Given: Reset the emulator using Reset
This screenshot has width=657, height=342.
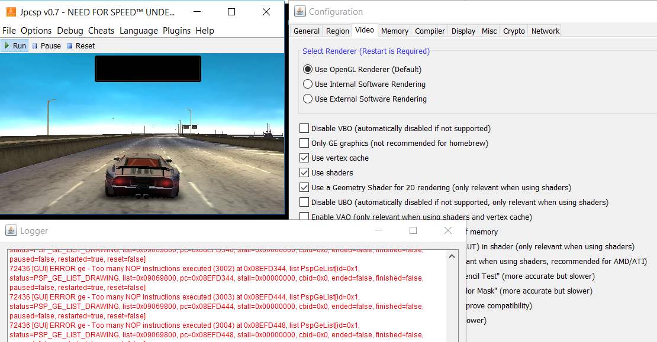Looking at the screenshot, I should pyautogui.click(x=80, y=45).
